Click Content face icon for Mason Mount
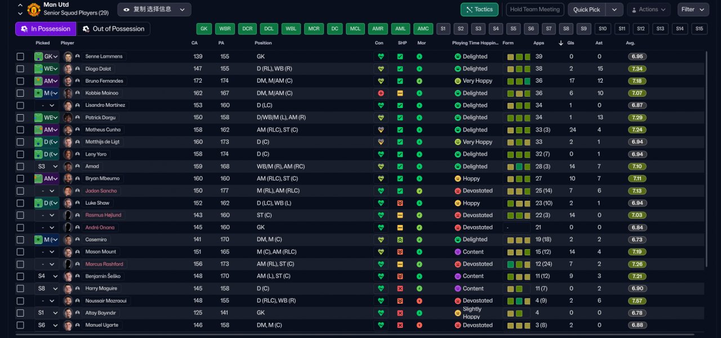This screenshot has height=338, width=721. click(x=457, y=252)
